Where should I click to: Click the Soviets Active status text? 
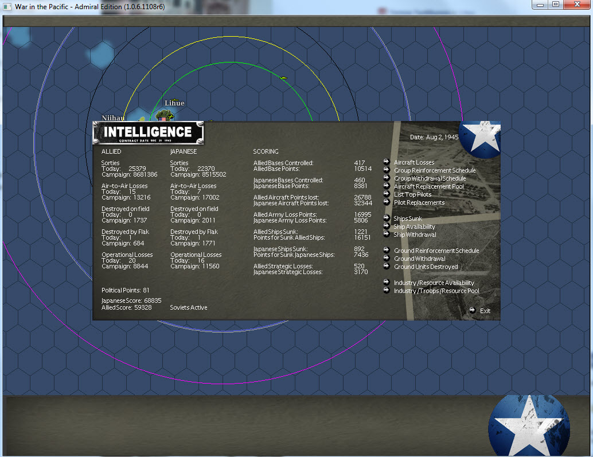tap(188, 307)
